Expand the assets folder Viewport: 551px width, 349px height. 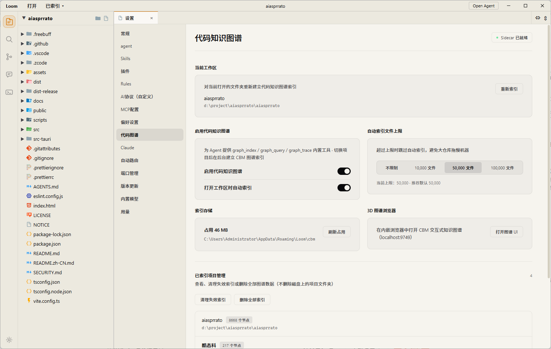point(22,72)
